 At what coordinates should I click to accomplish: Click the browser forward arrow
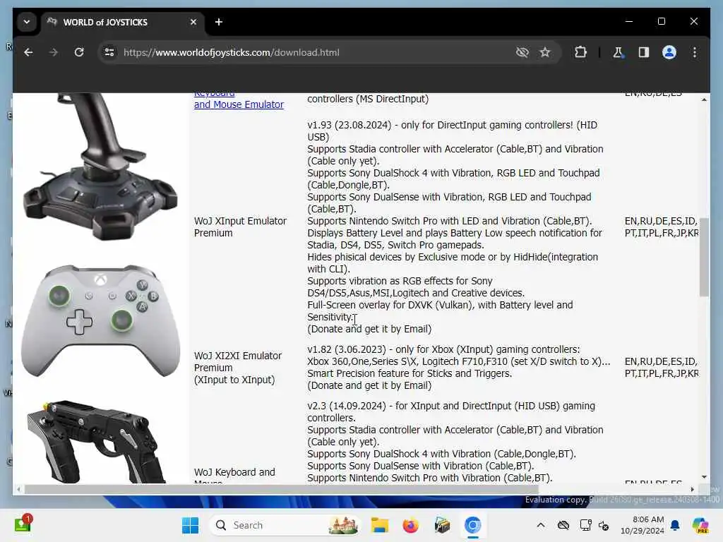click(x=54, y=52)
